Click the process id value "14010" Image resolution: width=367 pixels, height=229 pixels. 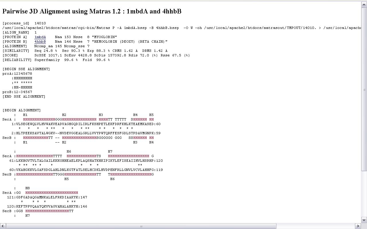point(40,23)
